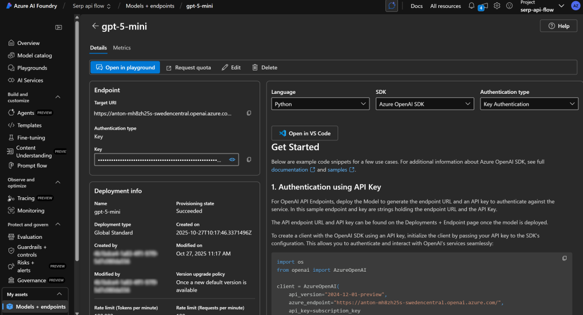Click the back arrow next to gpt-5-mini
Viewport: 583px width, 315px height.
(95, 26)
